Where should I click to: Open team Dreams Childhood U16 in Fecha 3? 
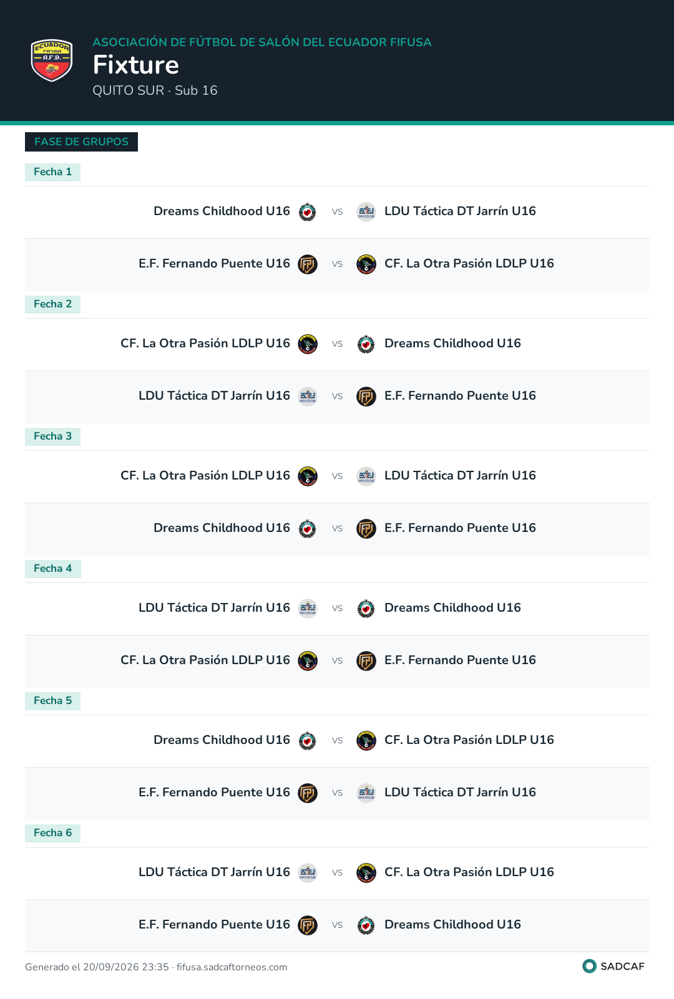point(222,528)
